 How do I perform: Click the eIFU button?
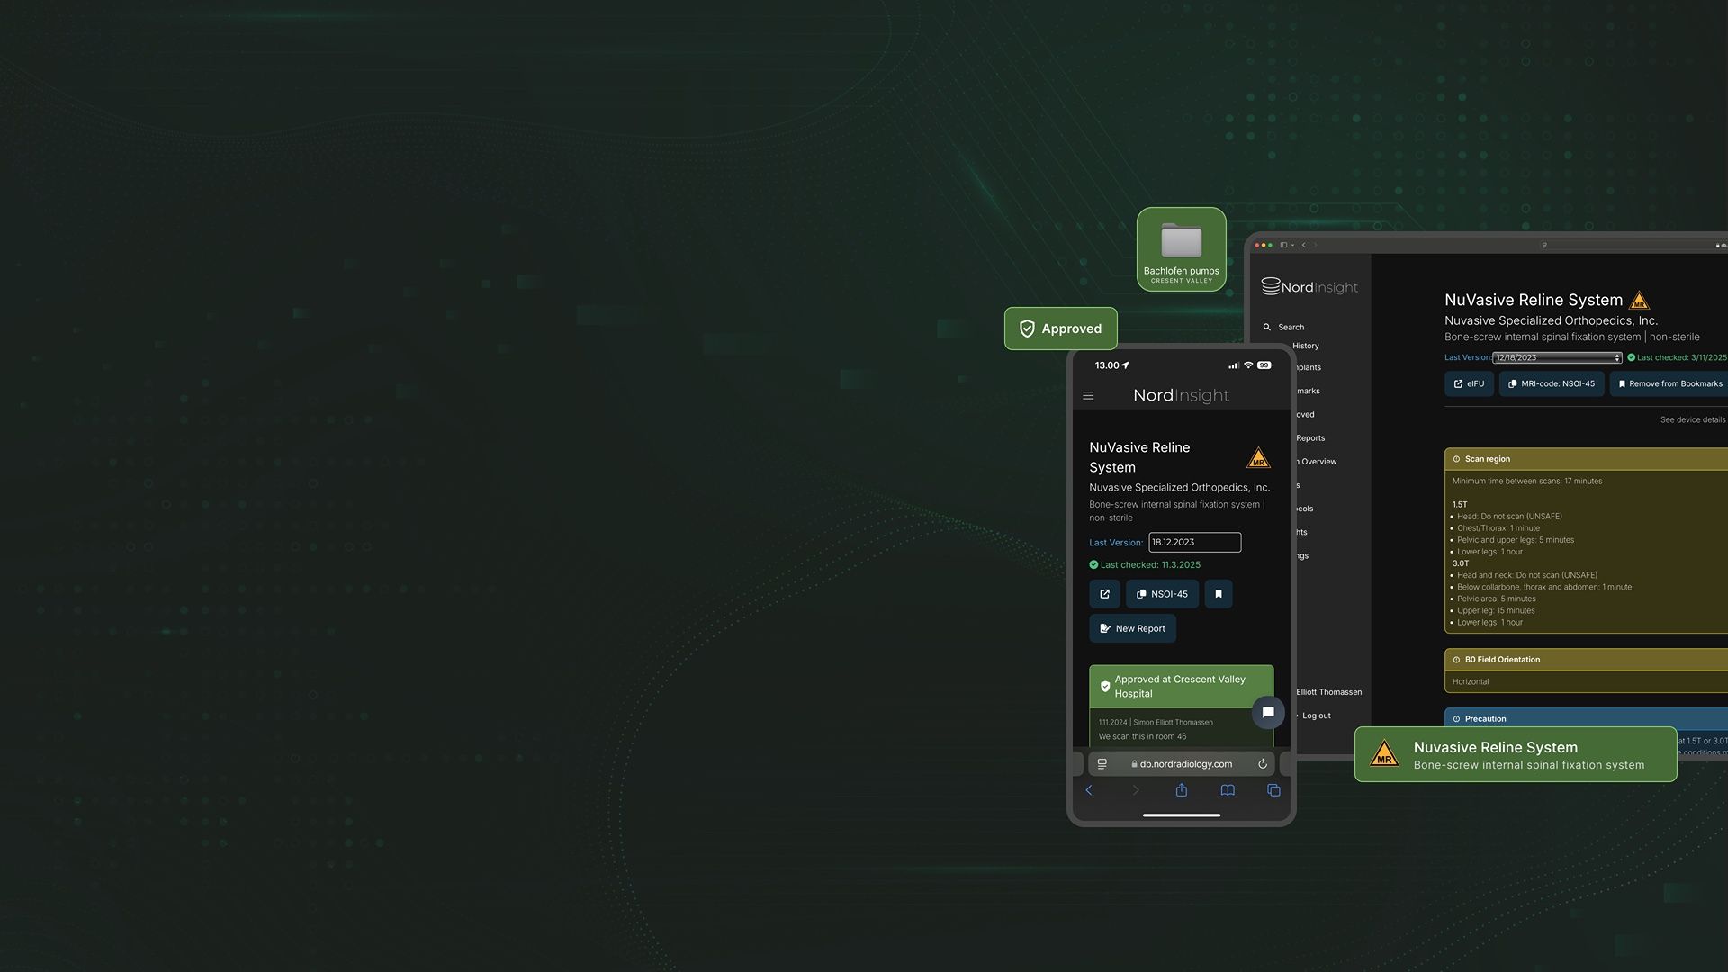tap(1469, 384)
